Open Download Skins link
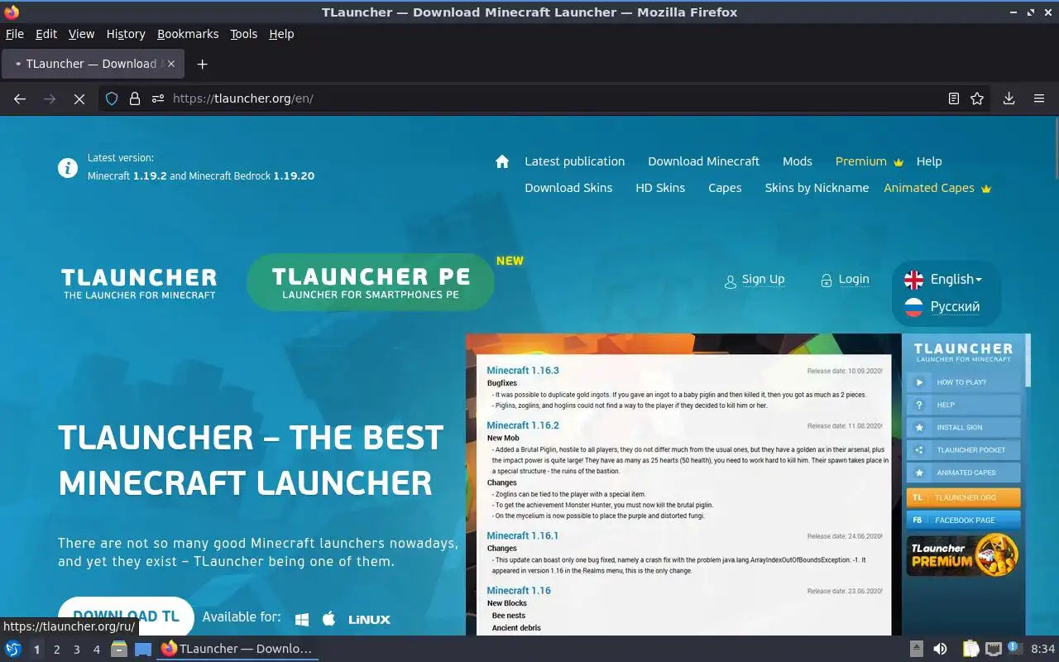Image resolution: width=1059 pixels, height=662 pixels. pos(568,188)
